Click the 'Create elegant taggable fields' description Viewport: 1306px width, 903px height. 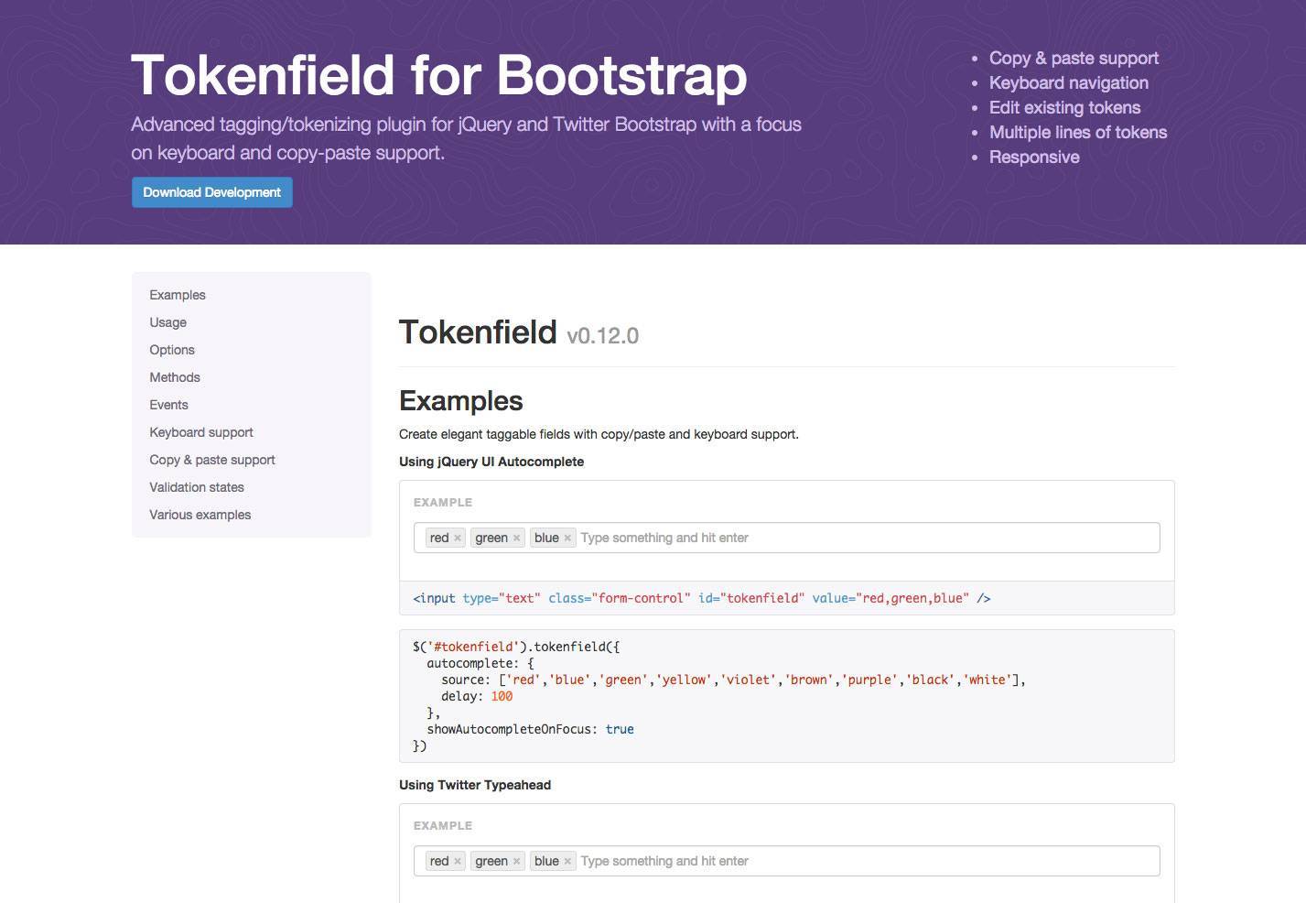pyautogui.click(x=599, y=434)
